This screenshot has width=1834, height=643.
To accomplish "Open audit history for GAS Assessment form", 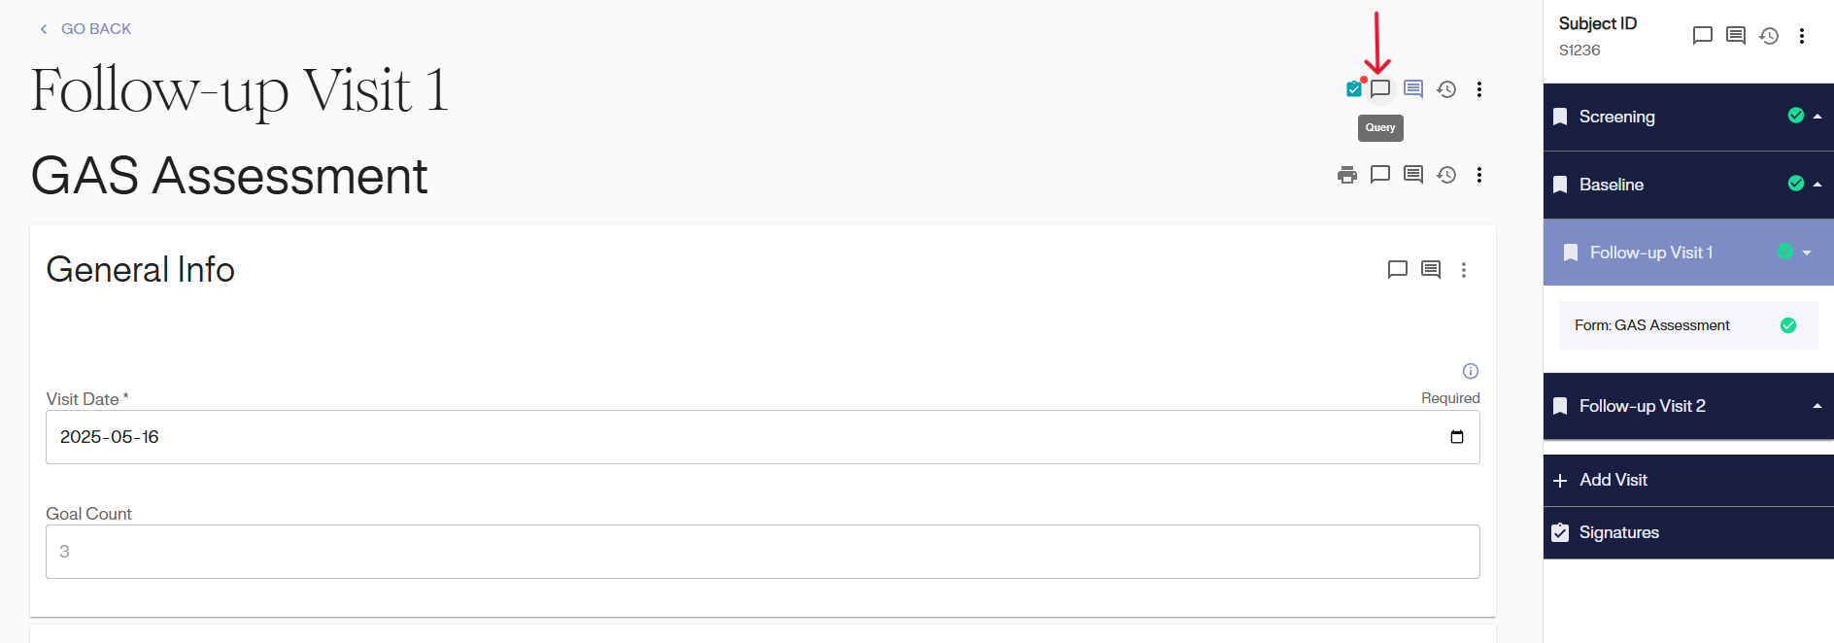I will click(x=1446, y=175).
